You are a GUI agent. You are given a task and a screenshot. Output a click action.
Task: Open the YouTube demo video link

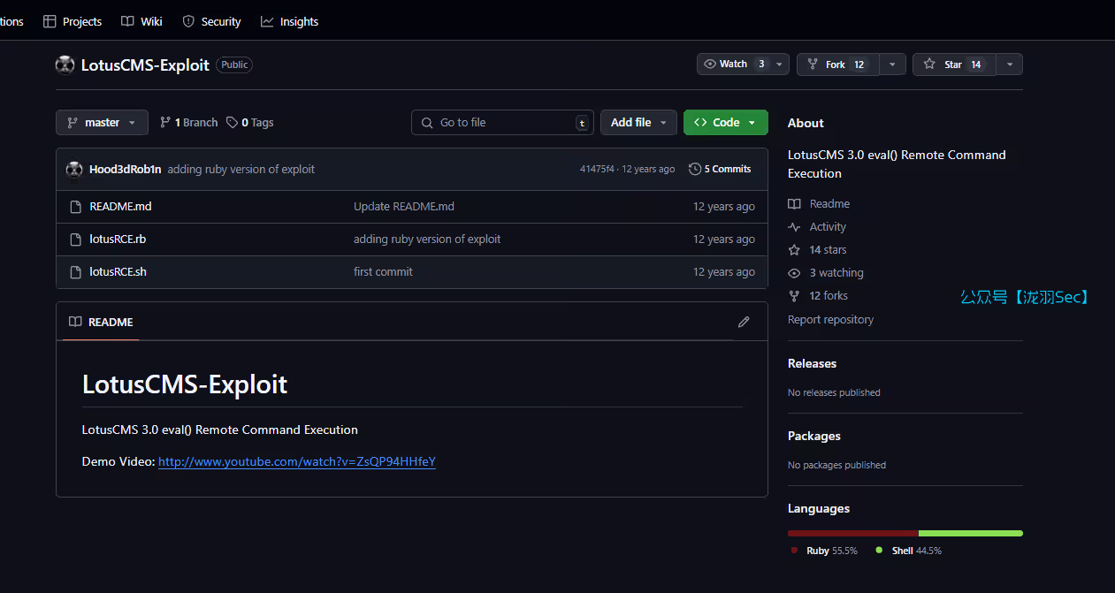pos(297,461)
